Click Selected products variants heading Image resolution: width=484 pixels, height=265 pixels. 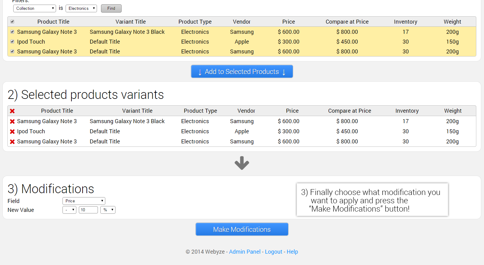[86, 95]
